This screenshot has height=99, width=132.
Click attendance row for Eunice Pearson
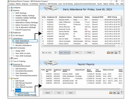[81, 31]
